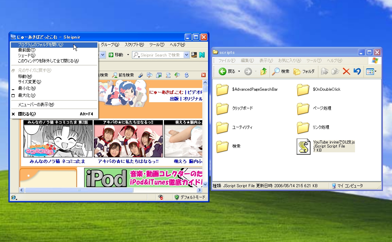Close the page search bar with red X
The height and width of the screenshot is (242, 392).
tap(204, 75)
